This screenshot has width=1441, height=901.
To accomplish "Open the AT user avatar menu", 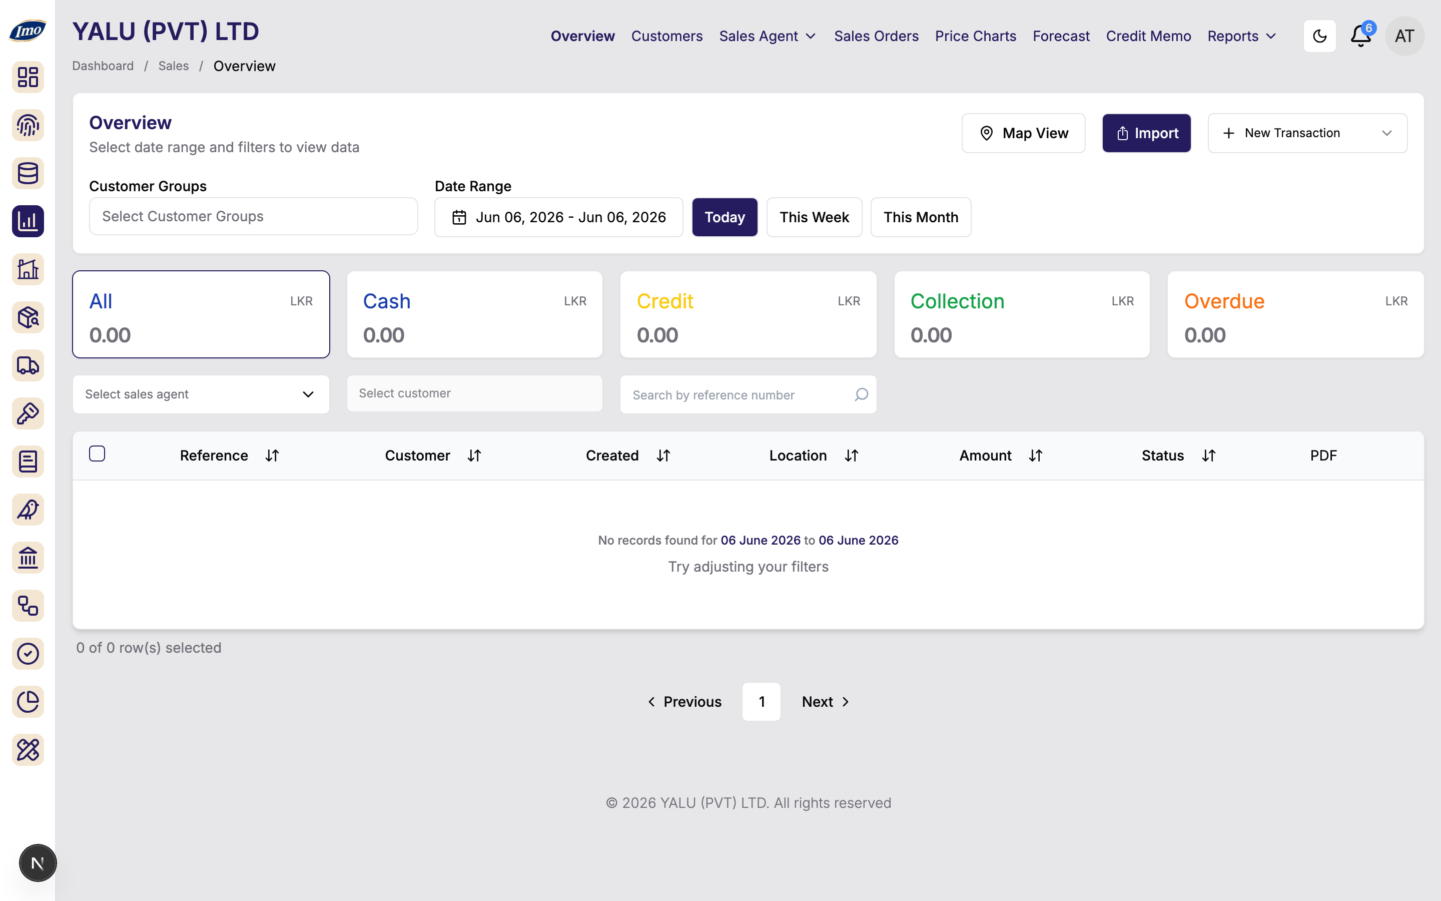I will click(x=1404, y=36).
